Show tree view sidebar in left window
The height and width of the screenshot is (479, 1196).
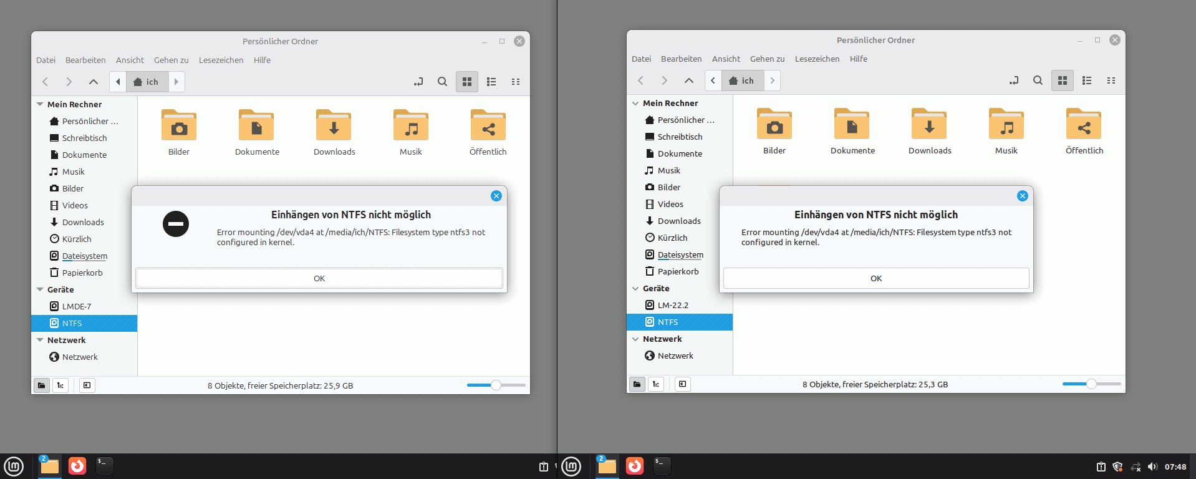(x=60, y=385)
